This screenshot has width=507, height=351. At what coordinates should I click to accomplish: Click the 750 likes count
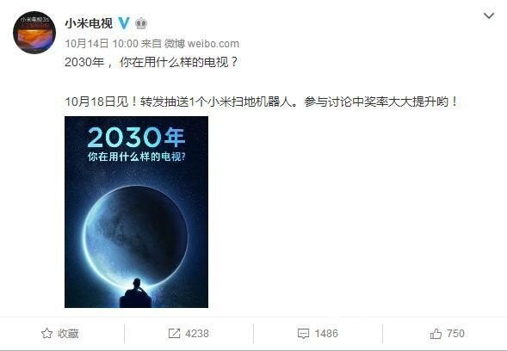(455, 334)
